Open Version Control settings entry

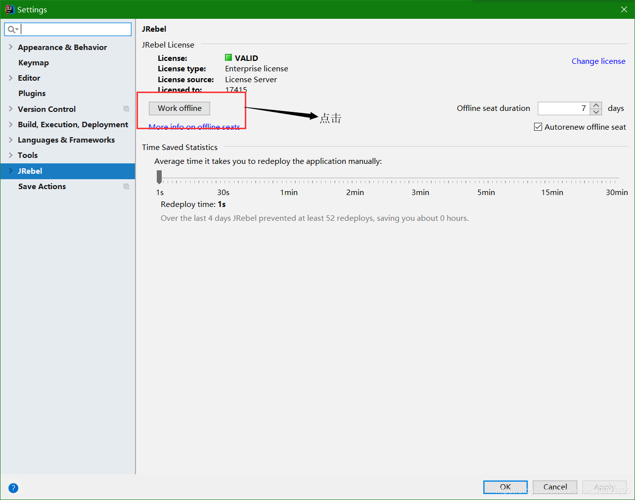(46, 109)
